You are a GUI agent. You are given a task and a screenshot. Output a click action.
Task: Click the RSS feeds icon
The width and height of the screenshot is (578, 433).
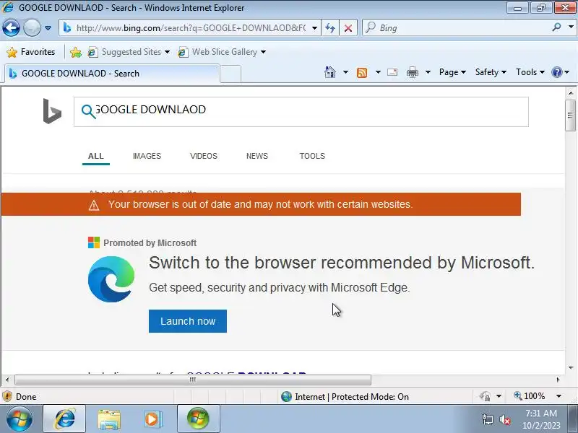(x=362, y=73)
